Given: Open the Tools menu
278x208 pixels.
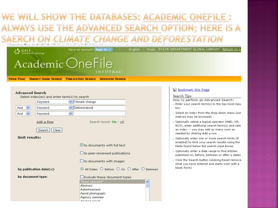Looking at the screenshot, I should pos(151,50).
